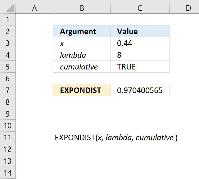The height and width of the screenshot is (179, 199).
Task: Select row 3 header
Action: pos(8,43)
